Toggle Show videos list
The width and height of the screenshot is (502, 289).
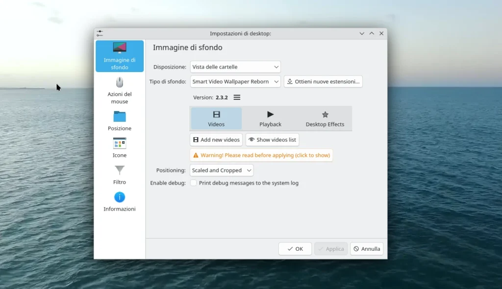272,140
